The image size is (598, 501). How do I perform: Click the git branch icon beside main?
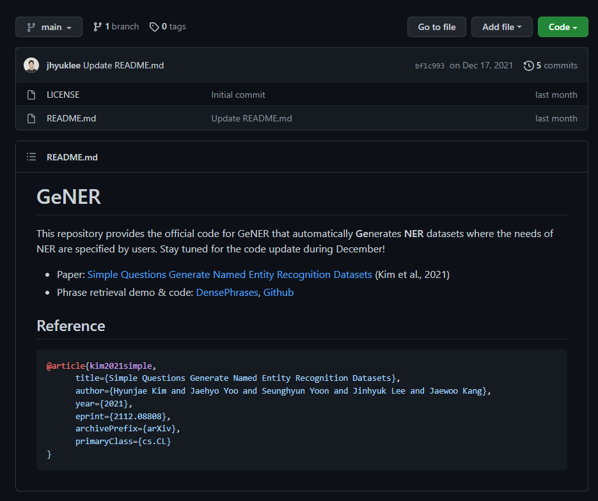coord(31,27)
